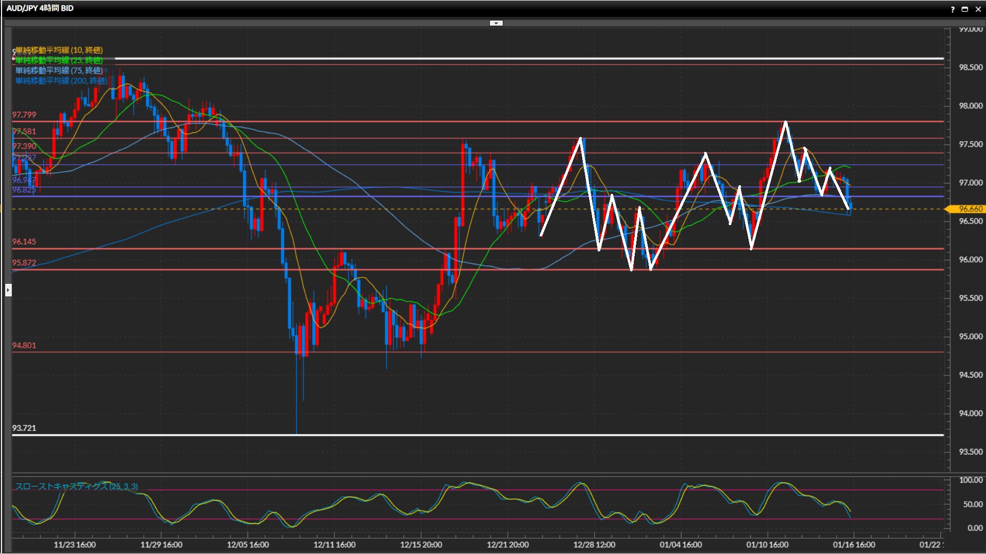
Task: Expand the left side panel arrow
Action: click(x=8, y=290)
